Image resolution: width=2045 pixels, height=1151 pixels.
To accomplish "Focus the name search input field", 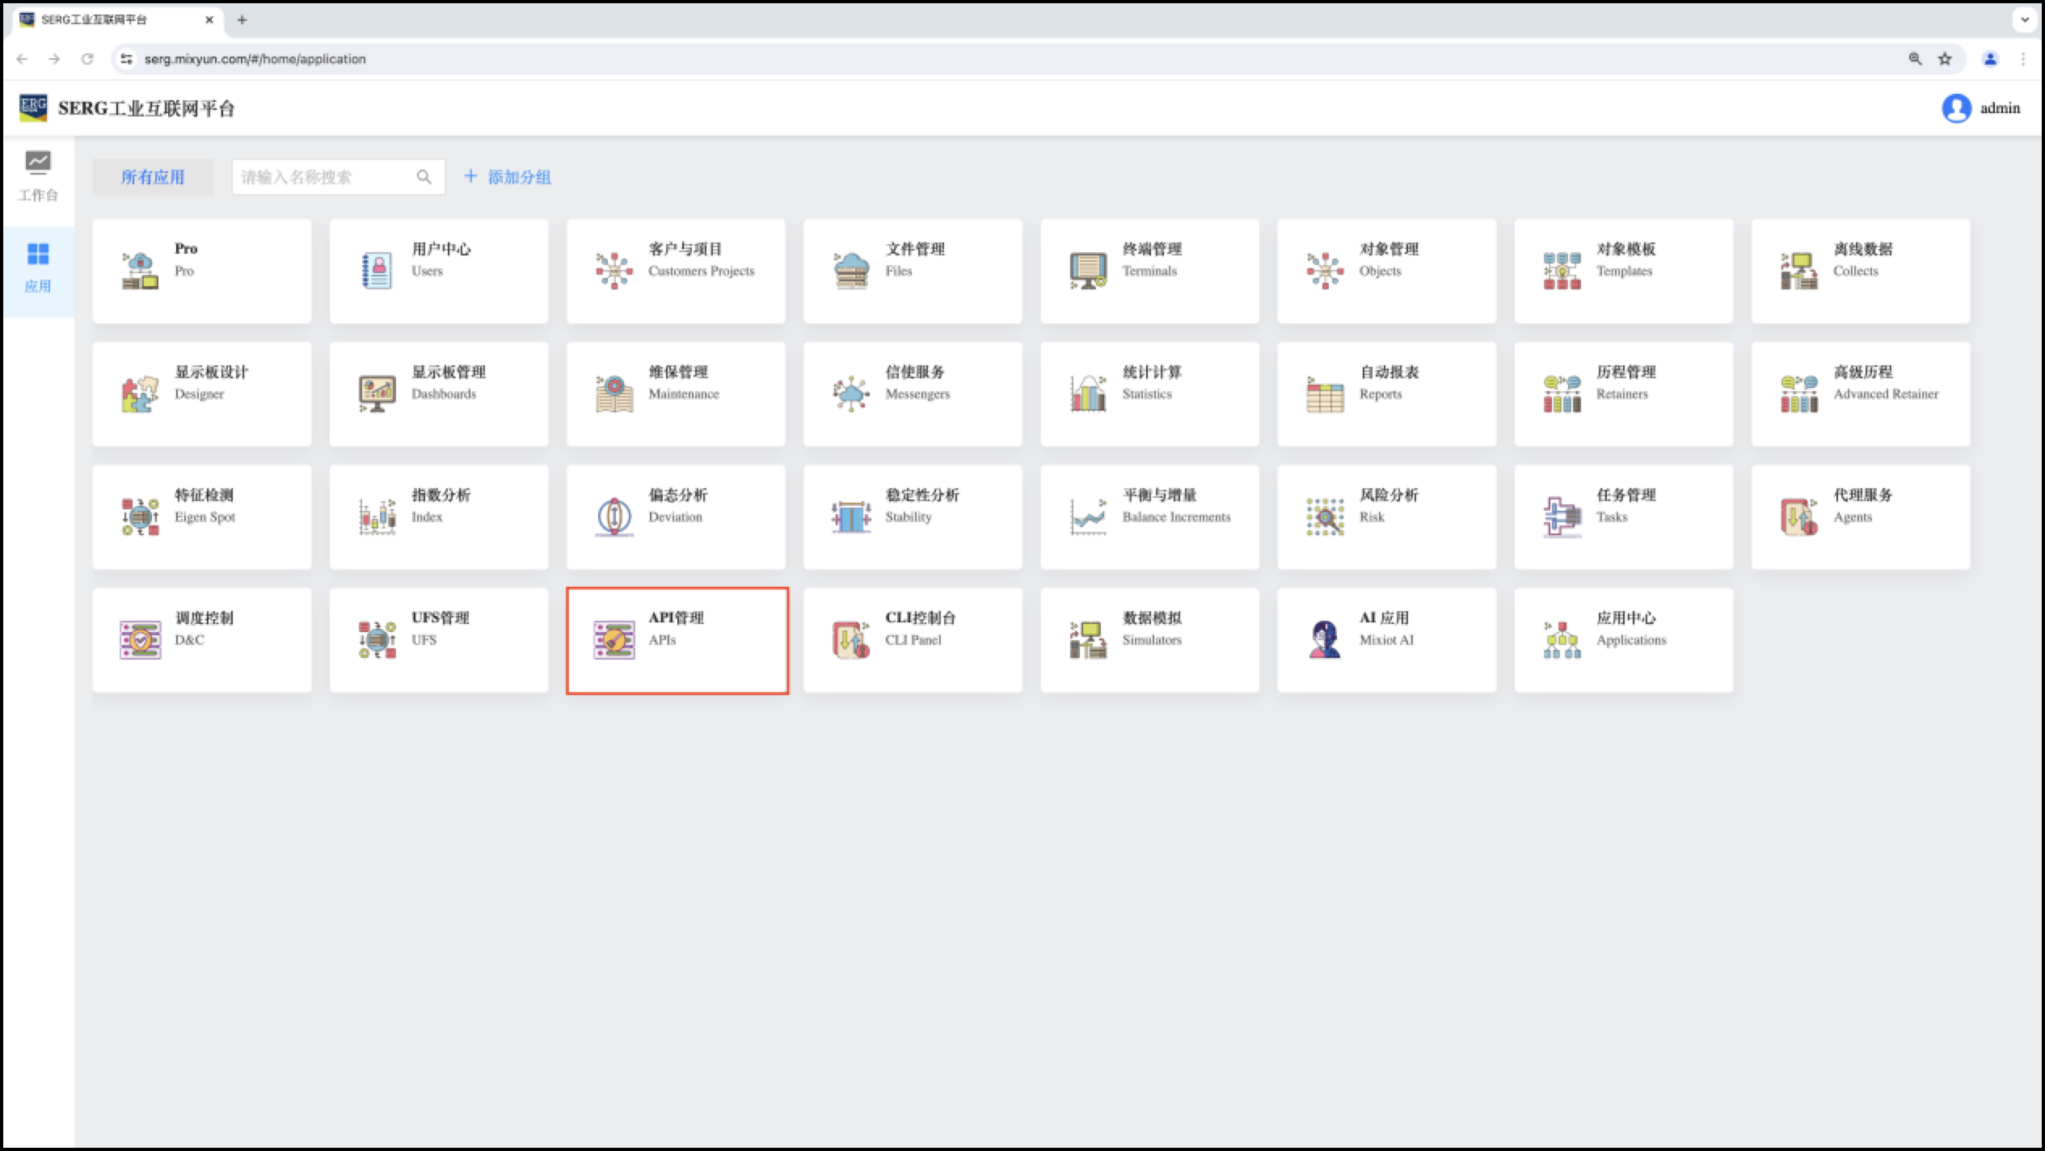I will coord(323,177).
